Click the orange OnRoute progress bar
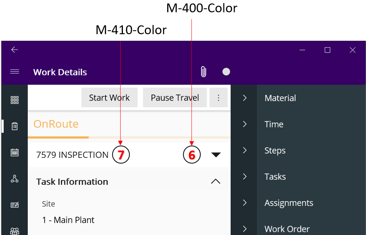The width and height of the screenshot is (366, 235). (x=58, y=137)
